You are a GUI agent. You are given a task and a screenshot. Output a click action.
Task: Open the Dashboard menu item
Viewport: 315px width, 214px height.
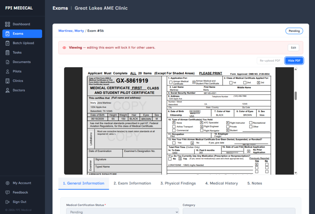(22, 24)
